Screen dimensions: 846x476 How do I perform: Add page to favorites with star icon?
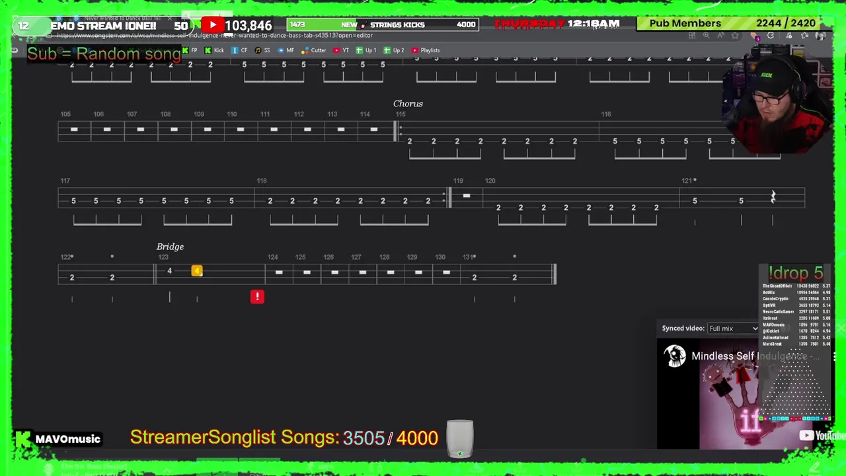coord(735,36)
